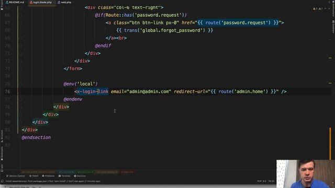
Task: Open the Structure side tool window
Action: point(2,136)
